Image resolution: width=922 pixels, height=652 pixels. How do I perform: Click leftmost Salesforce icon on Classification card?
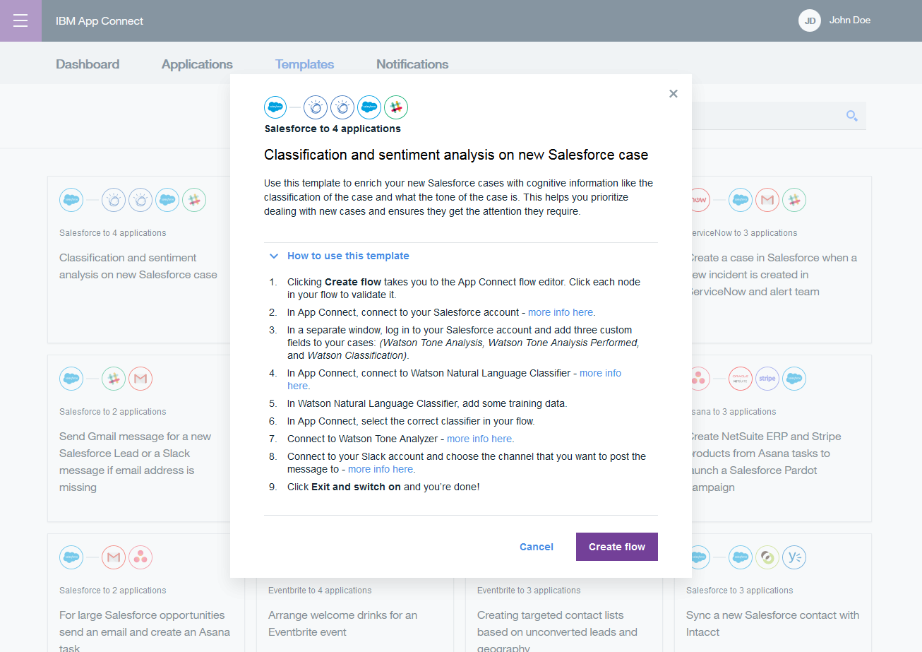point(71,200)
